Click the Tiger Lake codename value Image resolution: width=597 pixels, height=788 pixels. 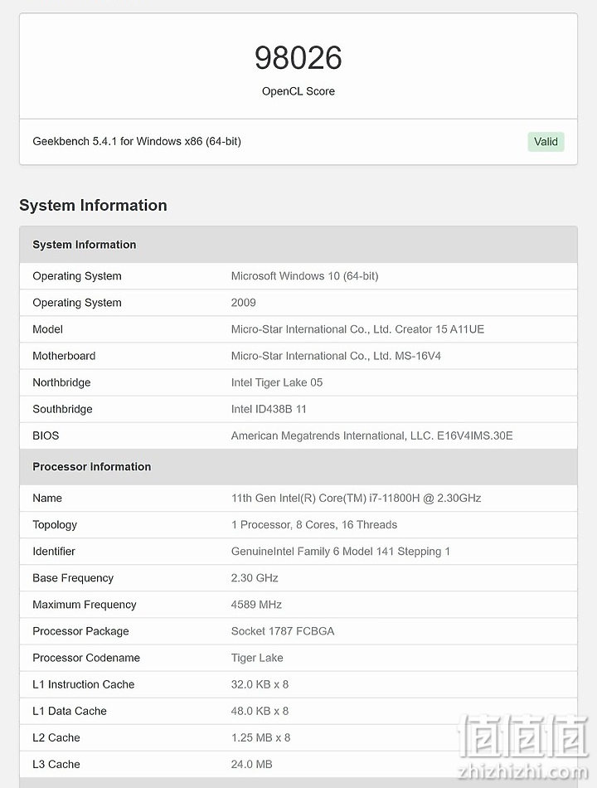257,658
